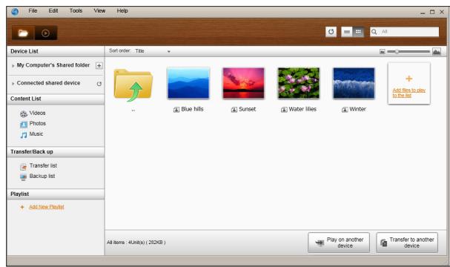Click the orange plus in add files card

point(409,79)
